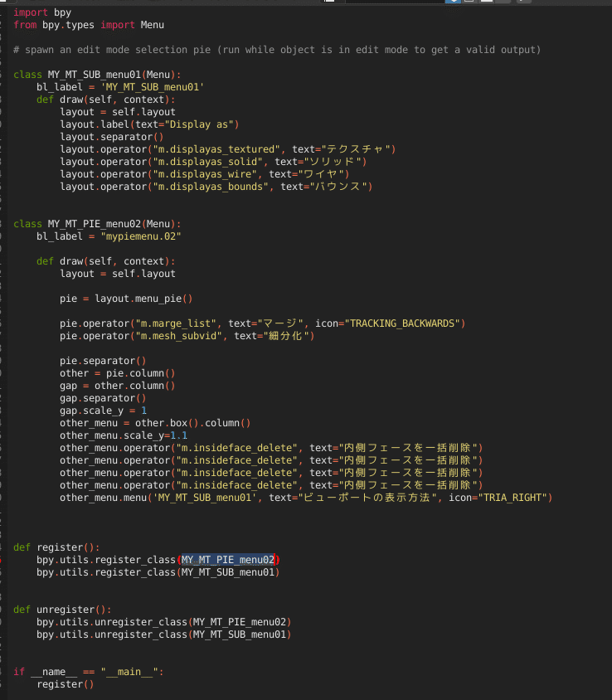Screen dimensions: 612x700
Task: Click the "m.displayas_textured" operator line
Action: click(x=228, y=149)
